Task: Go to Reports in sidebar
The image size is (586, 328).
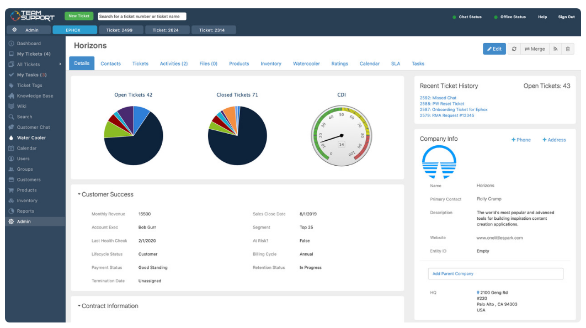Action: (x=25, y=211)
